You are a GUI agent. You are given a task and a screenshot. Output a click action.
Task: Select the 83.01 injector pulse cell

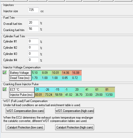(x=39, y=95)
